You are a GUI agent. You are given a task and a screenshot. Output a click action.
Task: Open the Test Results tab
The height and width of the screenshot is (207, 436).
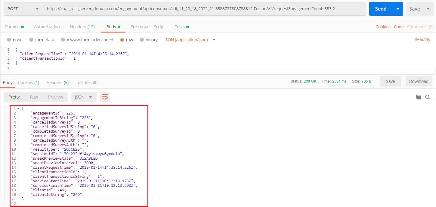[x=87, y=83]
